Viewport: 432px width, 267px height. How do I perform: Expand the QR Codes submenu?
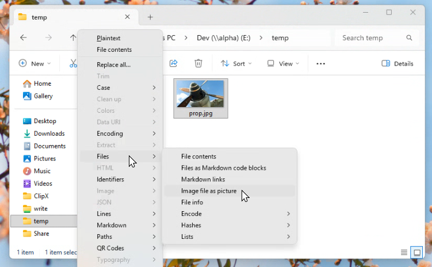coord(120,248)
